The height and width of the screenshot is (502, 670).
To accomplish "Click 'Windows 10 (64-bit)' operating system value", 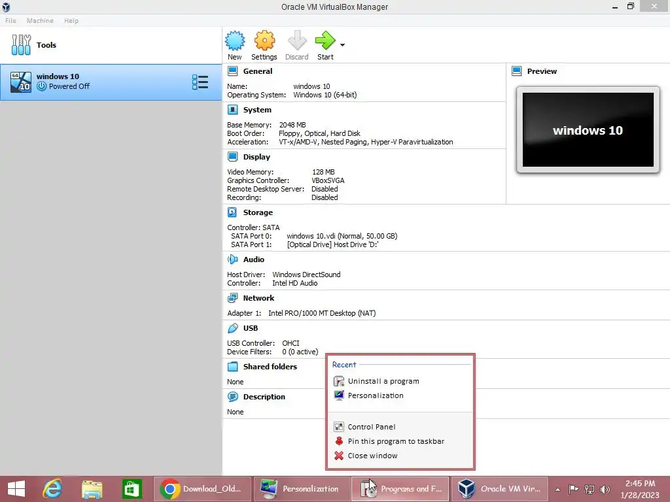I will point(325,95).
